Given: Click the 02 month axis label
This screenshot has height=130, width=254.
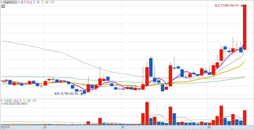Looking at the screenshot, I should (45, 127).
